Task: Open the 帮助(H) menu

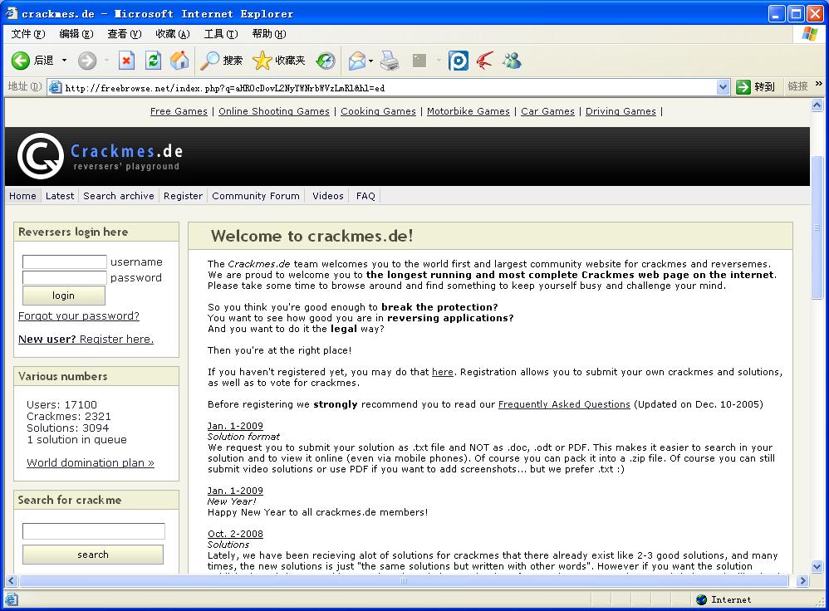Action: click(269, 34)
